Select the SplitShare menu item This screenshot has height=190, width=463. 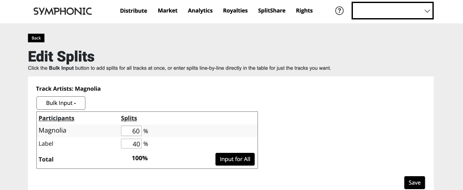click(271, 11)
